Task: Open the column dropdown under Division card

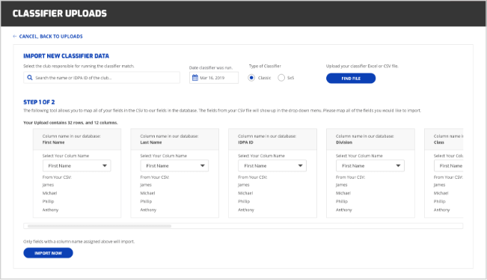Action: tap(370, 165)
